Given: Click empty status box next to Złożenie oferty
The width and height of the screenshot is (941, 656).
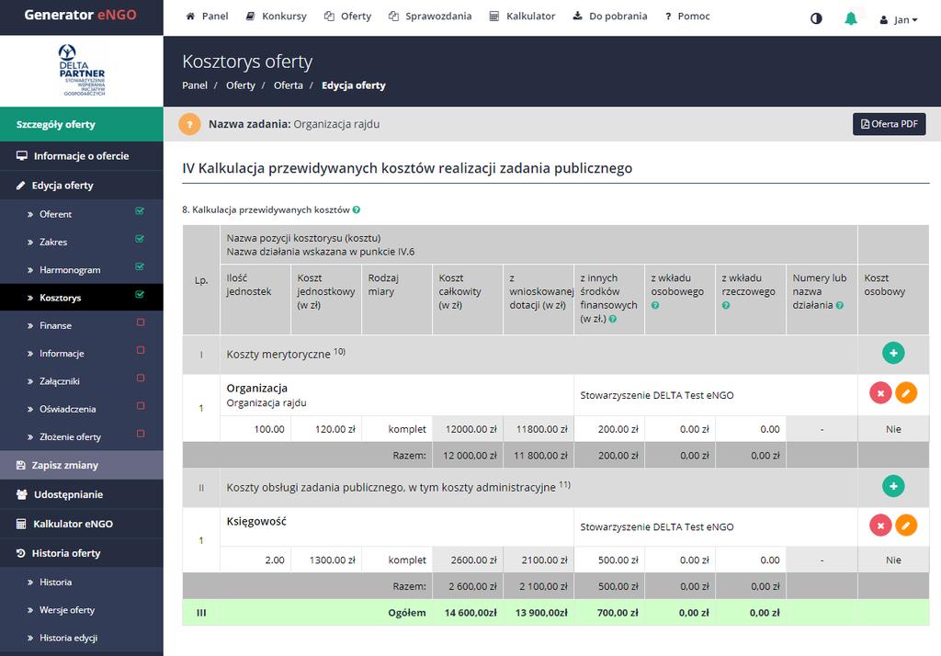Looking at the screenshot, I should tap(141, 434).
